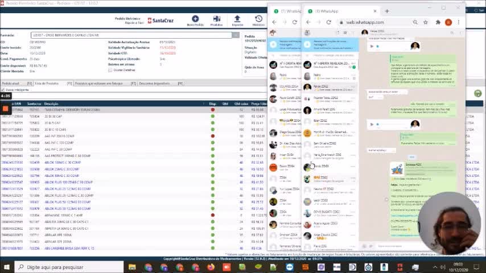Bookmark the page with the star icon
The image size is (486, 273).
[x=426, y=22]
